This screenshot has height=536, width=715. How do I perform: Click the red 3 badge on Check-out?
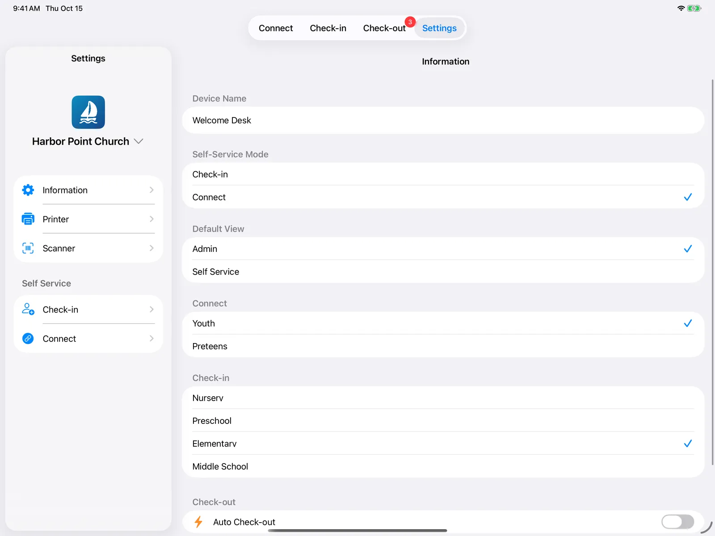pyautogui.click(x=410, y=22)
